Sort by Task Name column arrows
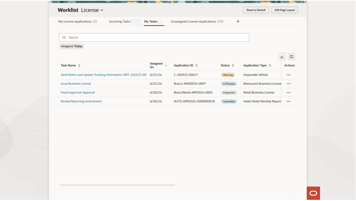The height and width of the screenshot is (201, 356). (x=79, y=65)
